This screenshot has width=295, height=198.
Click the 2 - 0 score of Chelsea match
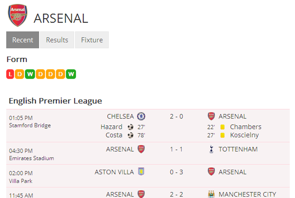[176, 116]
